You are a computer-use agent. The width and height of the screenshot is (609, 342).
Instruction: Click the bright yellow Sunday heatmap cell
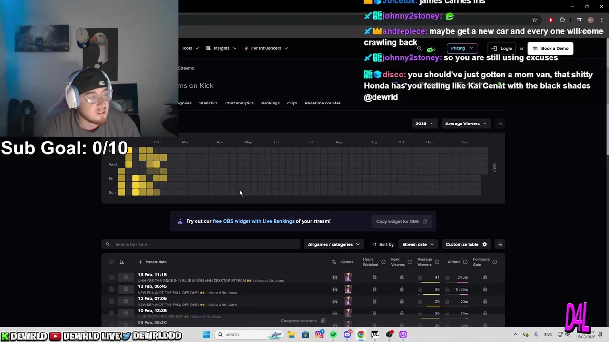click(x=136, y=192)
